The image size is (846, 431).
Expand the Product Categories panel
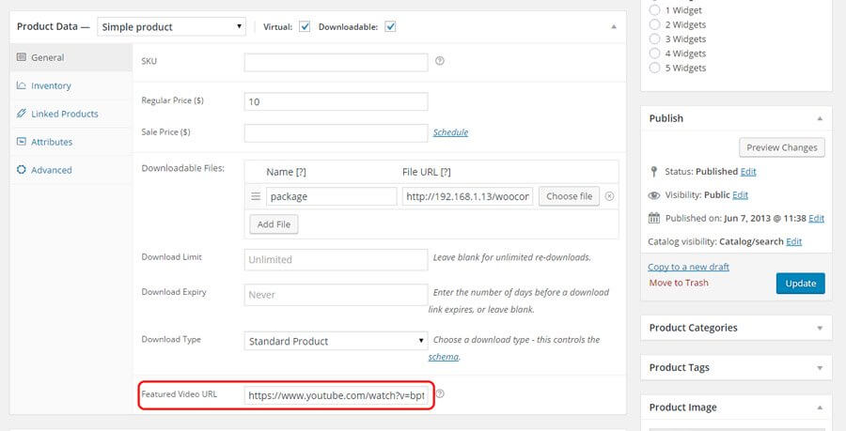point(819,329)
